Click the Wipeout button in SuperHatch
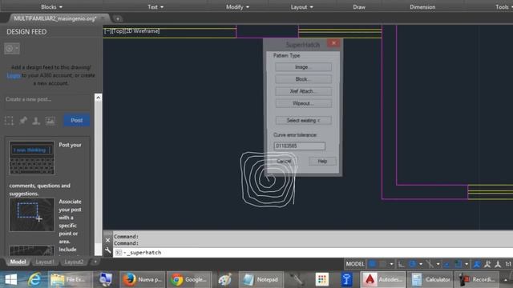The height and width of the screenshot is (288, 513). [303, 103]
